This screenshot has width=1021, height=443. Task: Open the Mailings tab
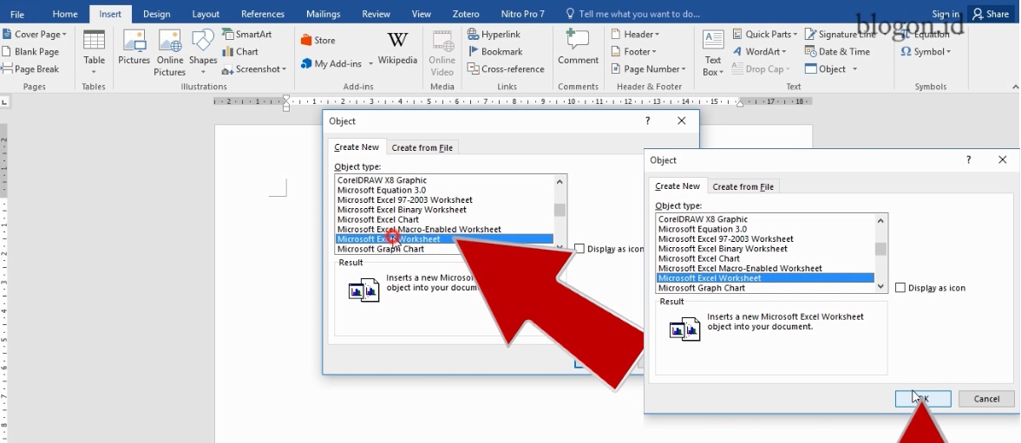pos(323,14)
